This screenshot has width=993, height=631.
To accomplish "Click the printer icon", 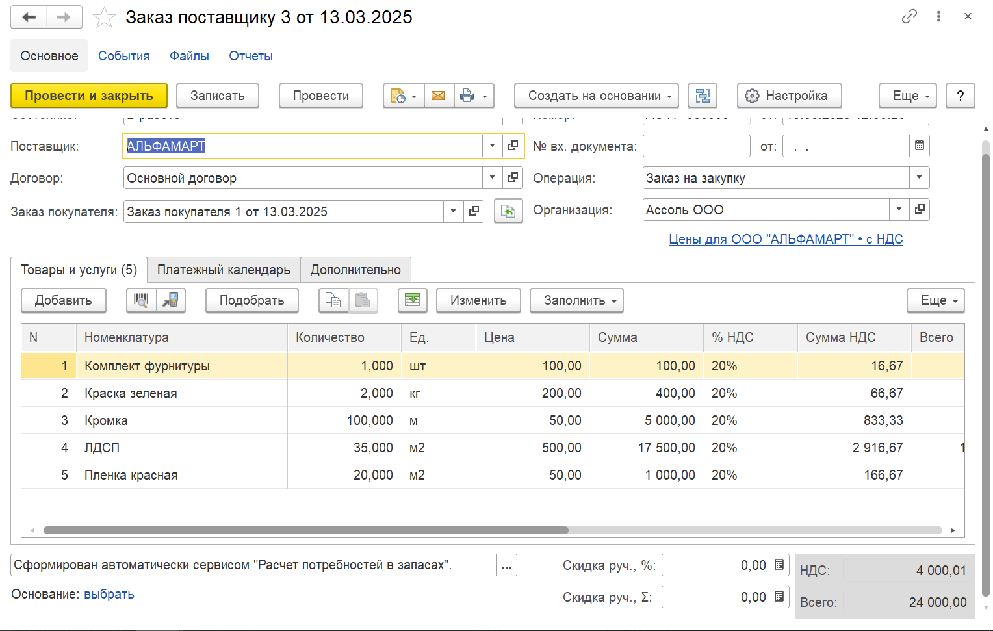I will click(467, 96).
